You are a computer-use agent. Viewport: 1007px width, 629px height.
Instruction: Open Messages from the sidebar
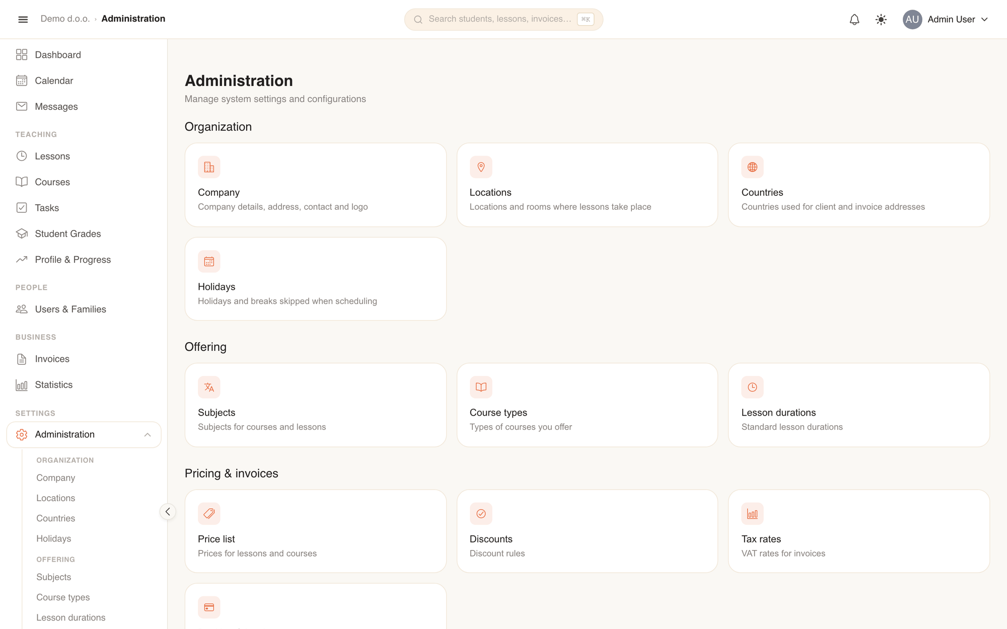coord(84,107)
